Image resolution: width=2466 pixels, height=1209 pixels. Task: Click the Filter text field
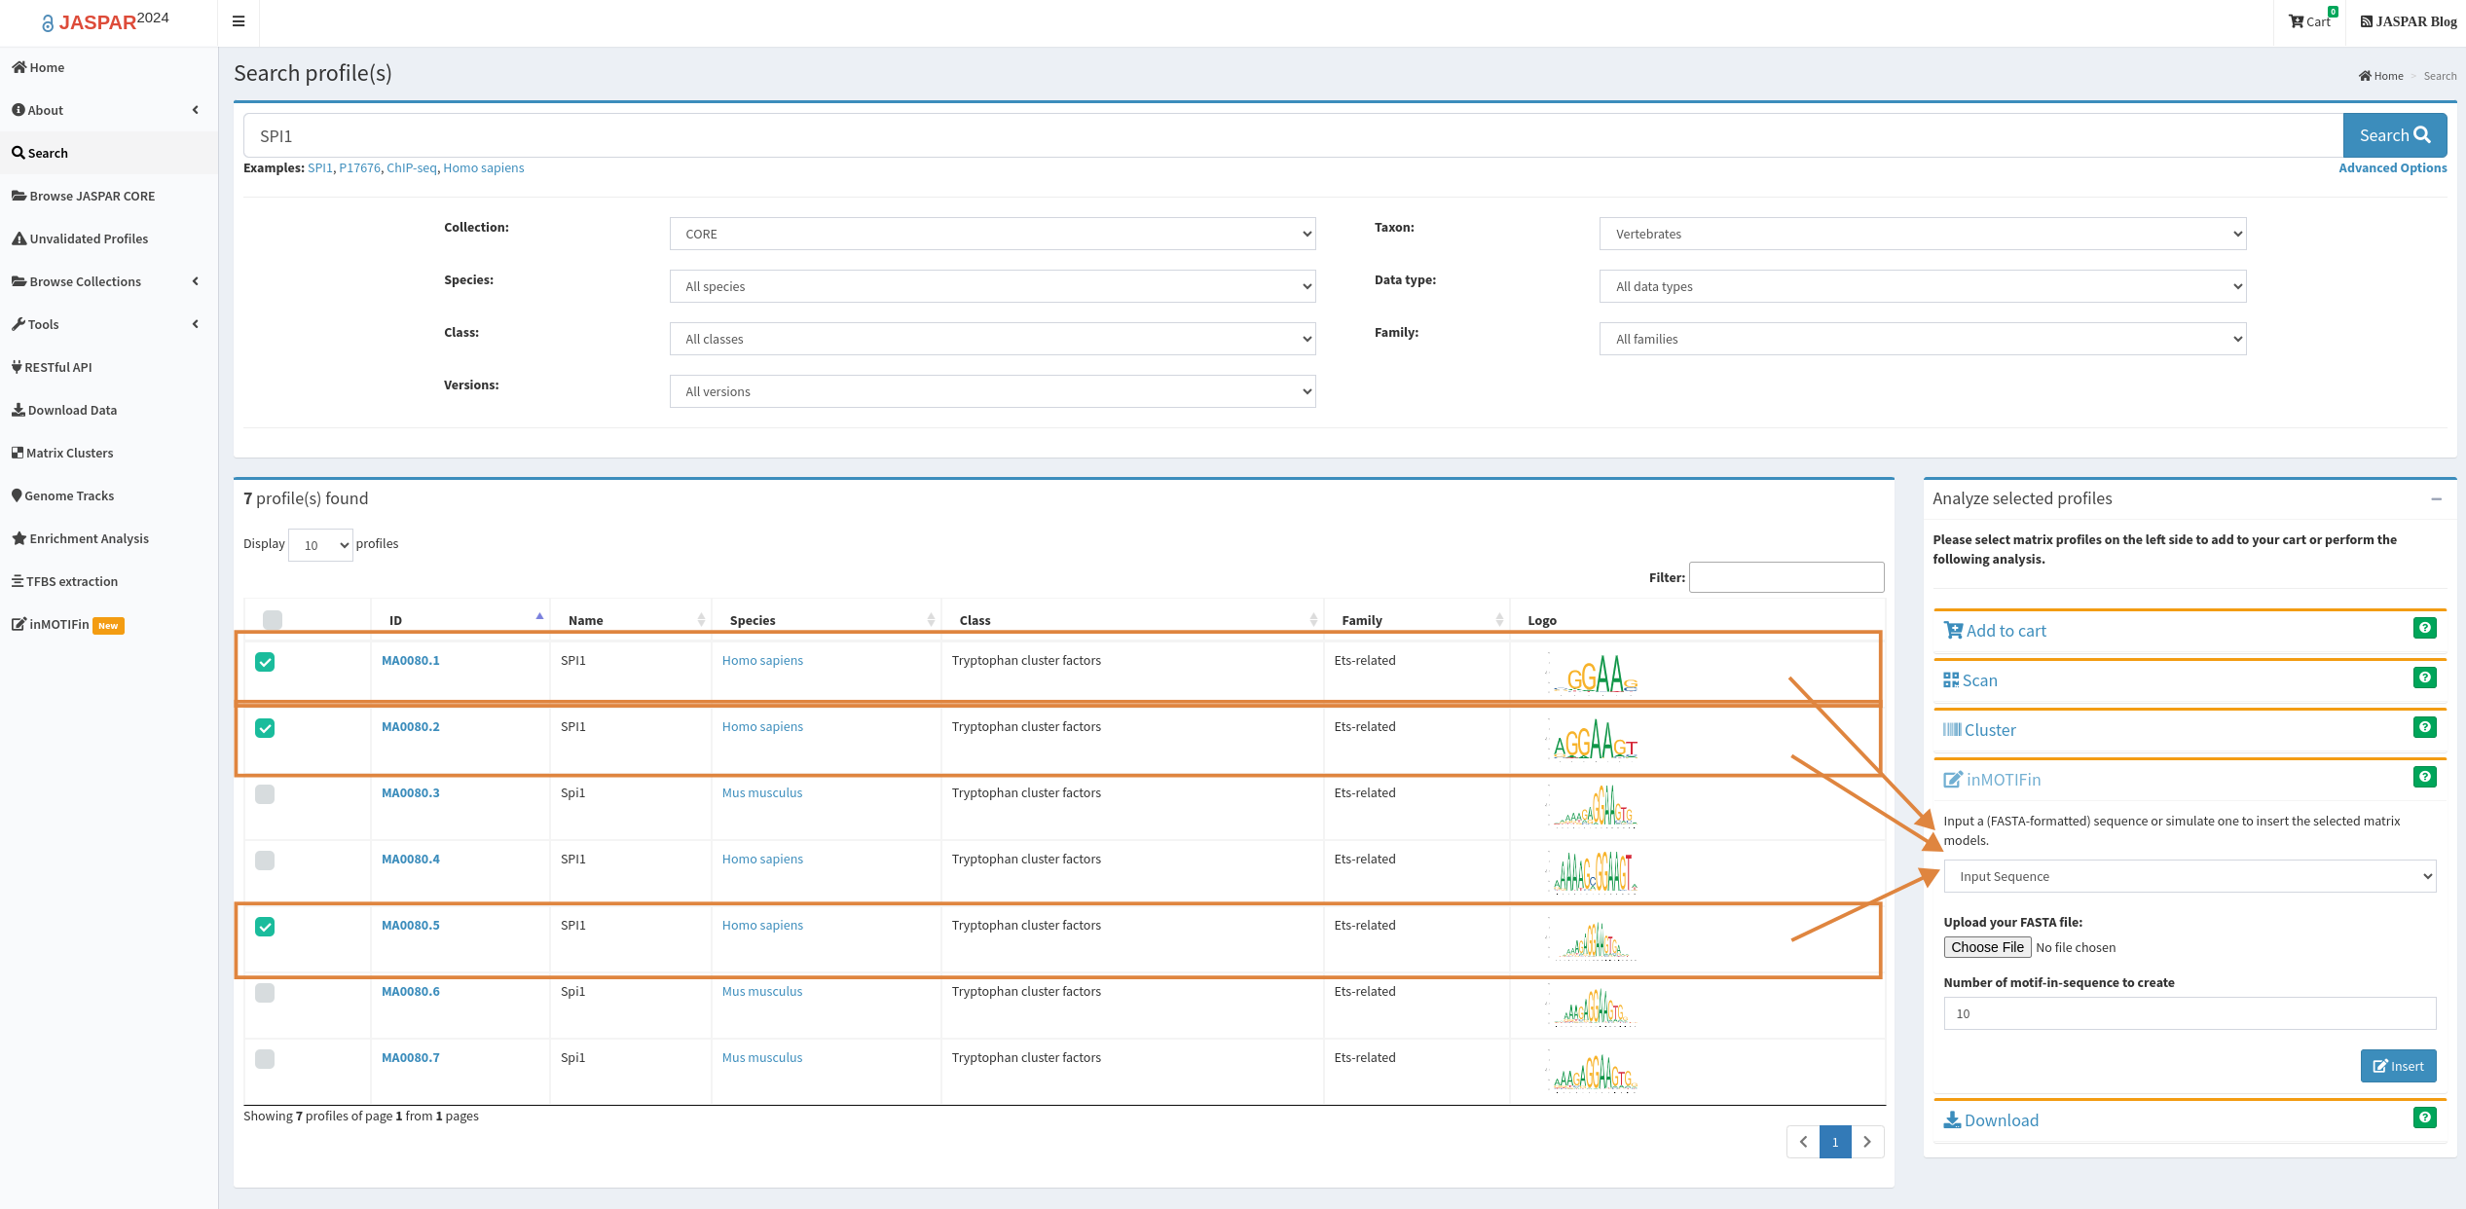[x=1785, y=577]
